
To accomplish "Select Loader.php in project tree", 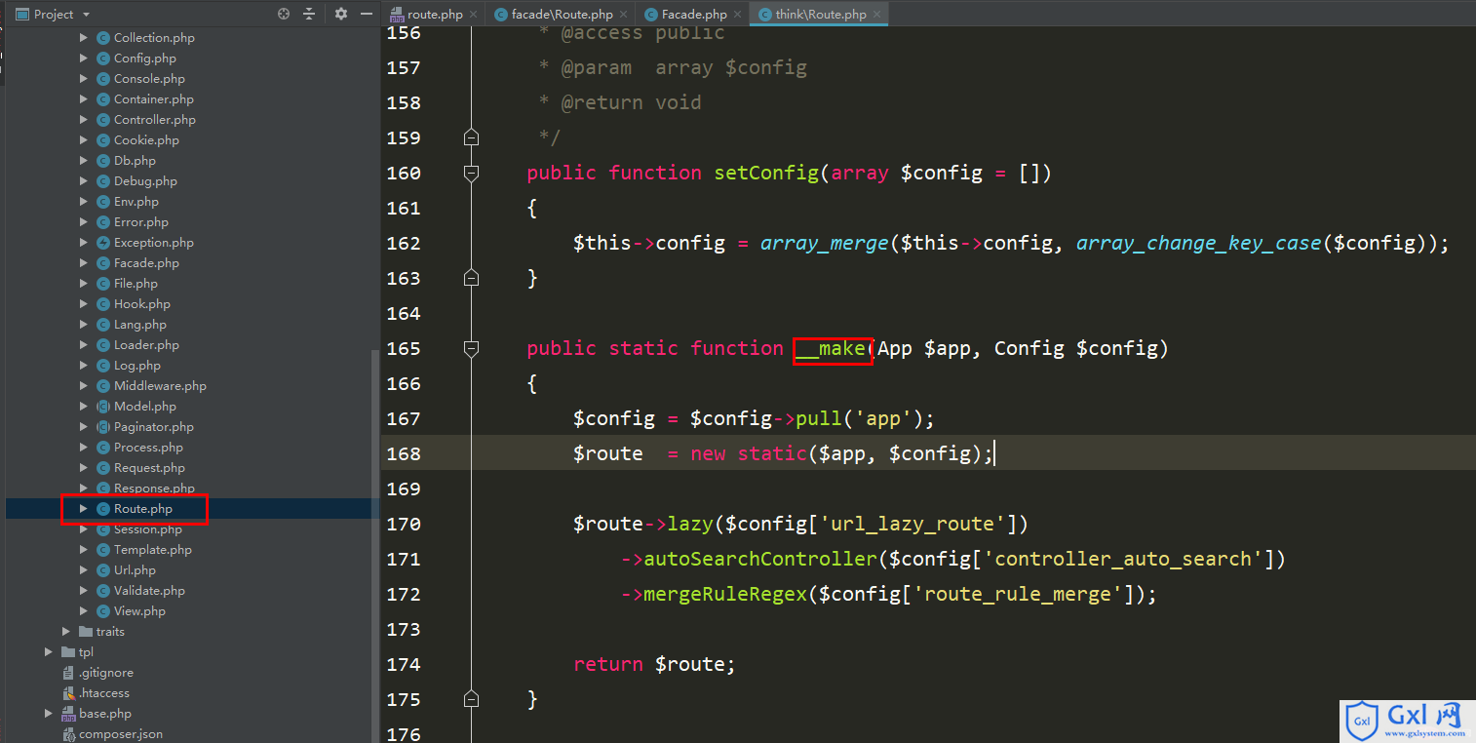I will click(146, 345).
